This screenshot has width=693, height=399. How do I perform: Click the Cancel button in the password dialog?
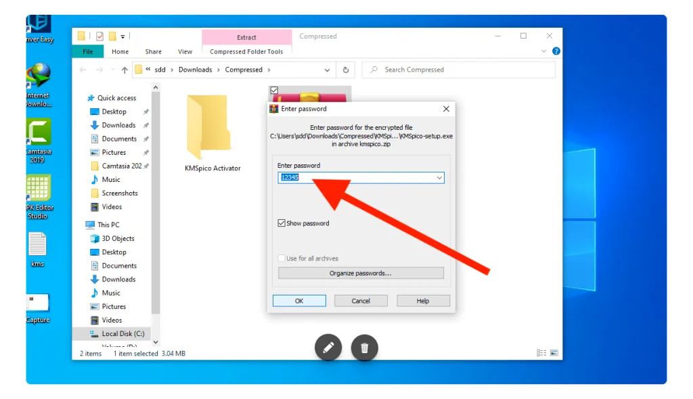tap(361, 301)
